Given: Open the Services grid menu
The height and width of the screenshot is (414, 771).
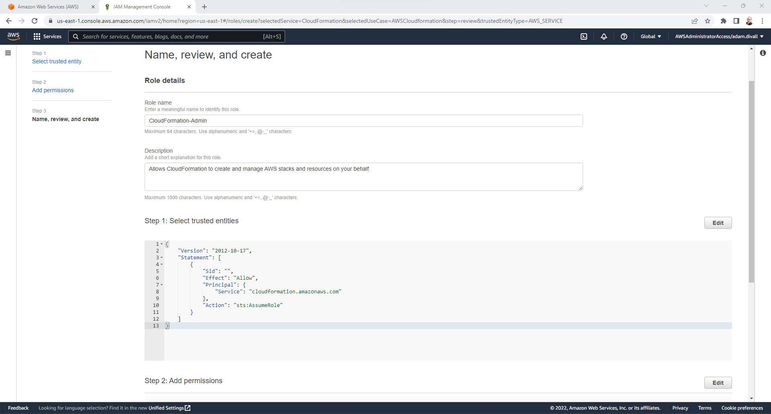Looking at the screenshot, I should [x=47, y=36].
